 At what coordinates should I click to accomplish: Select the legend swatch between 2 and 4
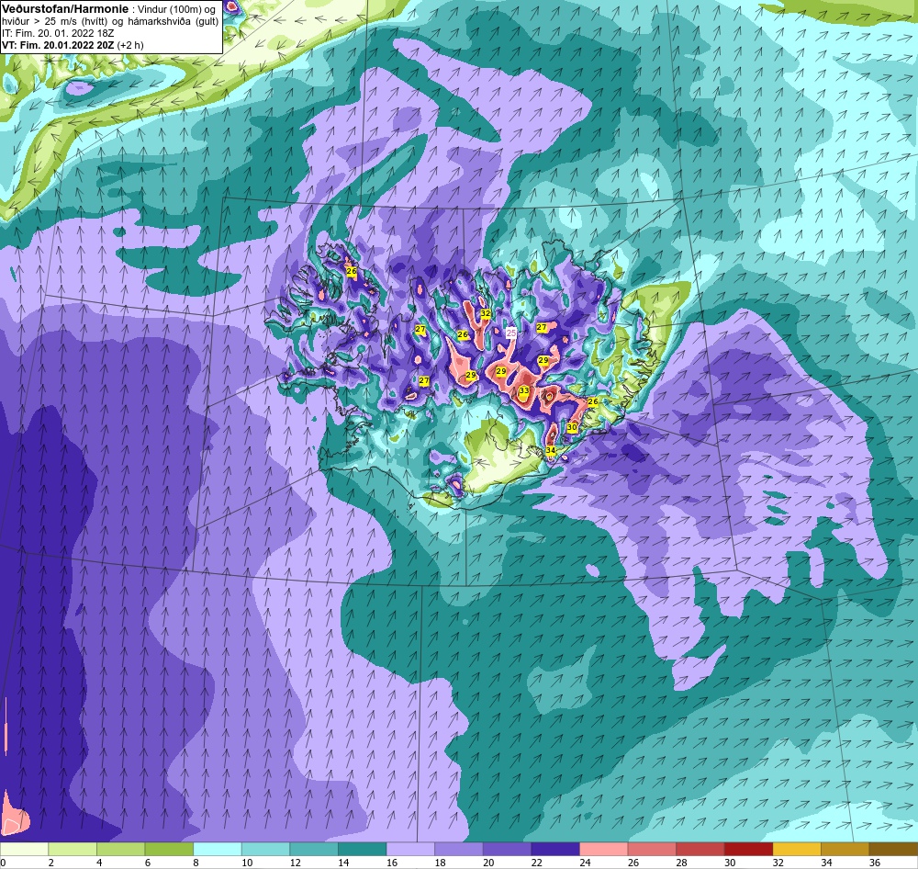click(73, 849)
